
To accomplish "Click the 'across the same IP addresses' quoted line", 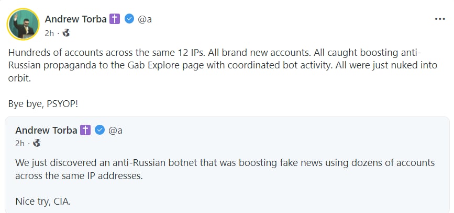I will pyautogui.click(x=79, y=175).
